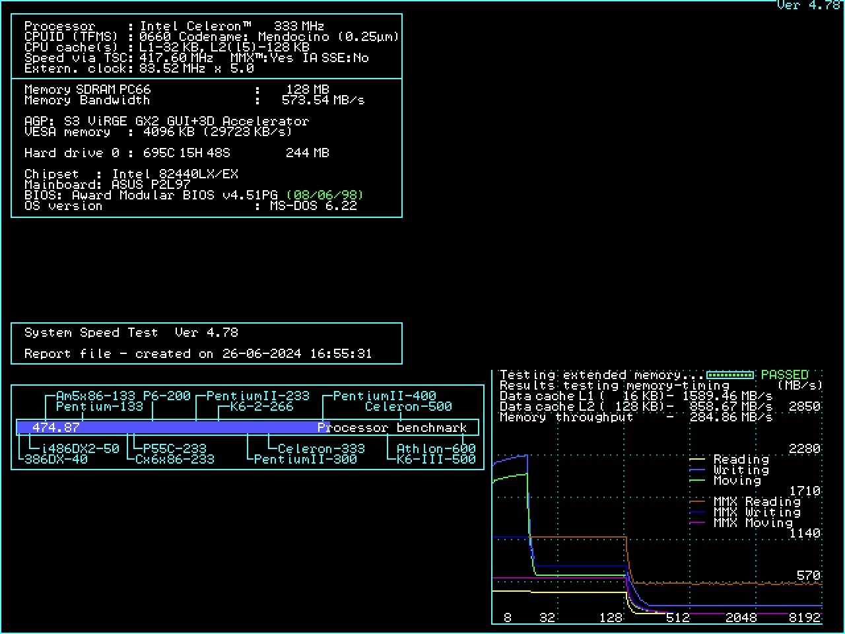Select the 'MMX Reading' legend entry

click(x=745, y=502)
